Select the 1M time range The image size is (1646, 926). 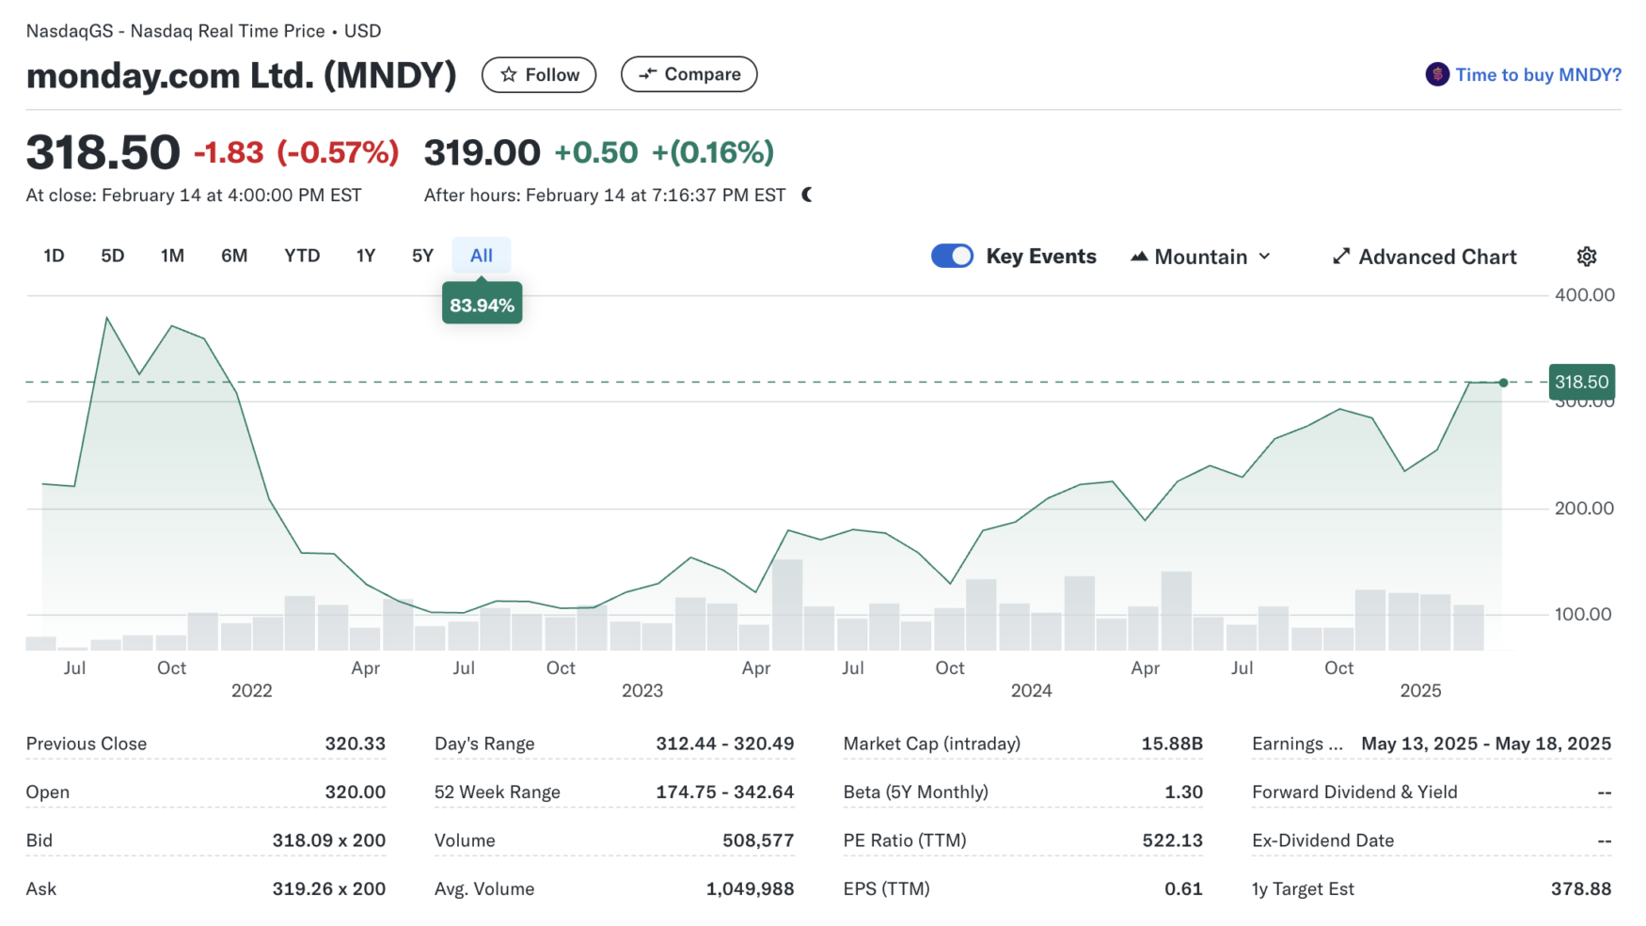point(172,256)
